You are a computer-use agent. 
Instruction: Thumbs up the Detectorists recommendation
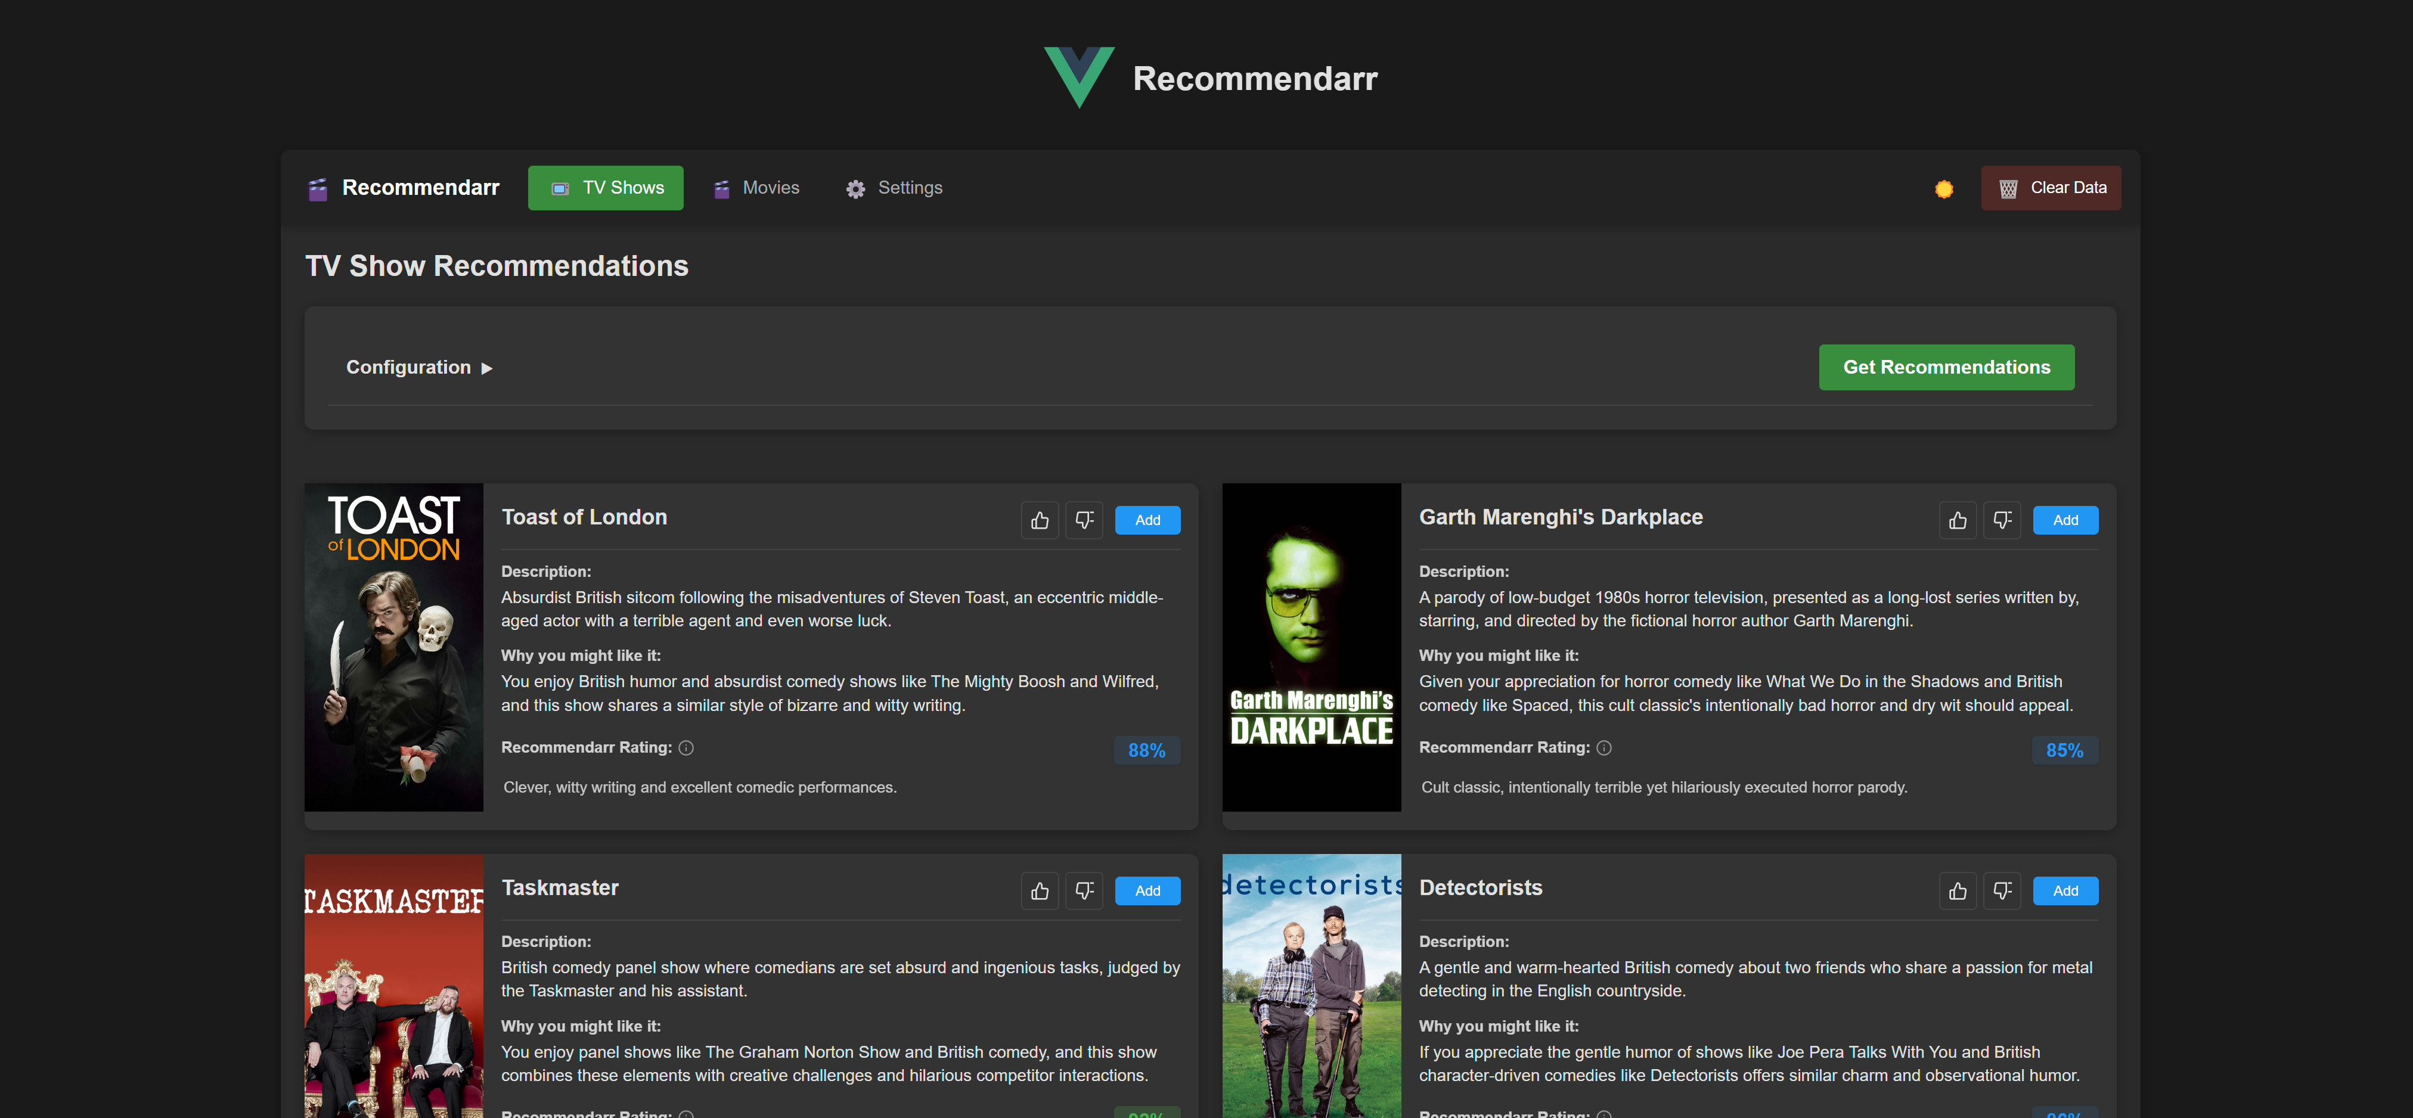(1958, 892)
